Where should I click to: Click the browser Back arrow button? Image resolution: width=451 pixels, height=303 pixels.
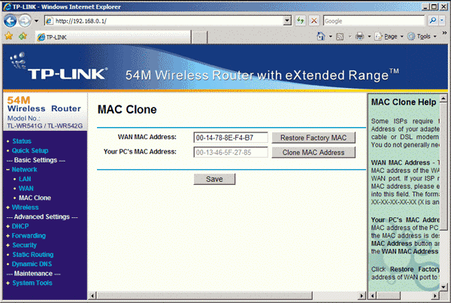[11, 21]
